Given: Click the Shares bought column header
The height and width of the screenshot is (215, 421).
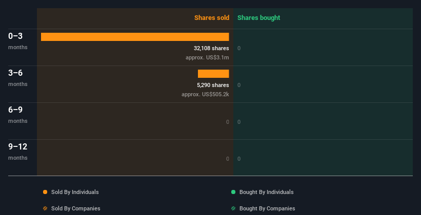Looking at the screenshot, I should point(258,18).
